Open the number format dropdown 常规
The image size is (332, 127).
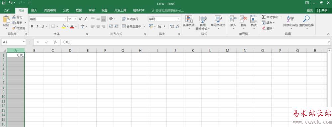coord(178,19)
